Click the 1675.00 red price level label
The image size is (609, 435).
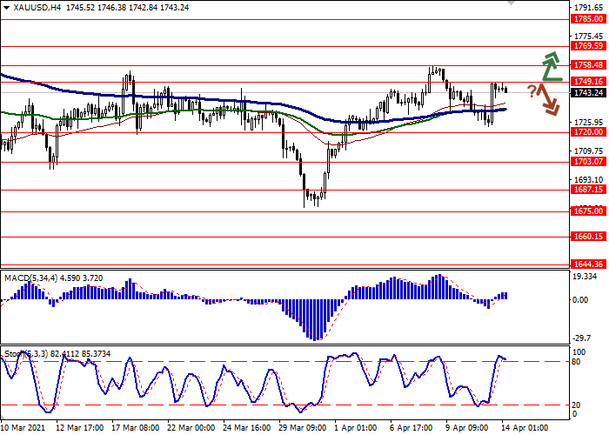coord(588,211)
